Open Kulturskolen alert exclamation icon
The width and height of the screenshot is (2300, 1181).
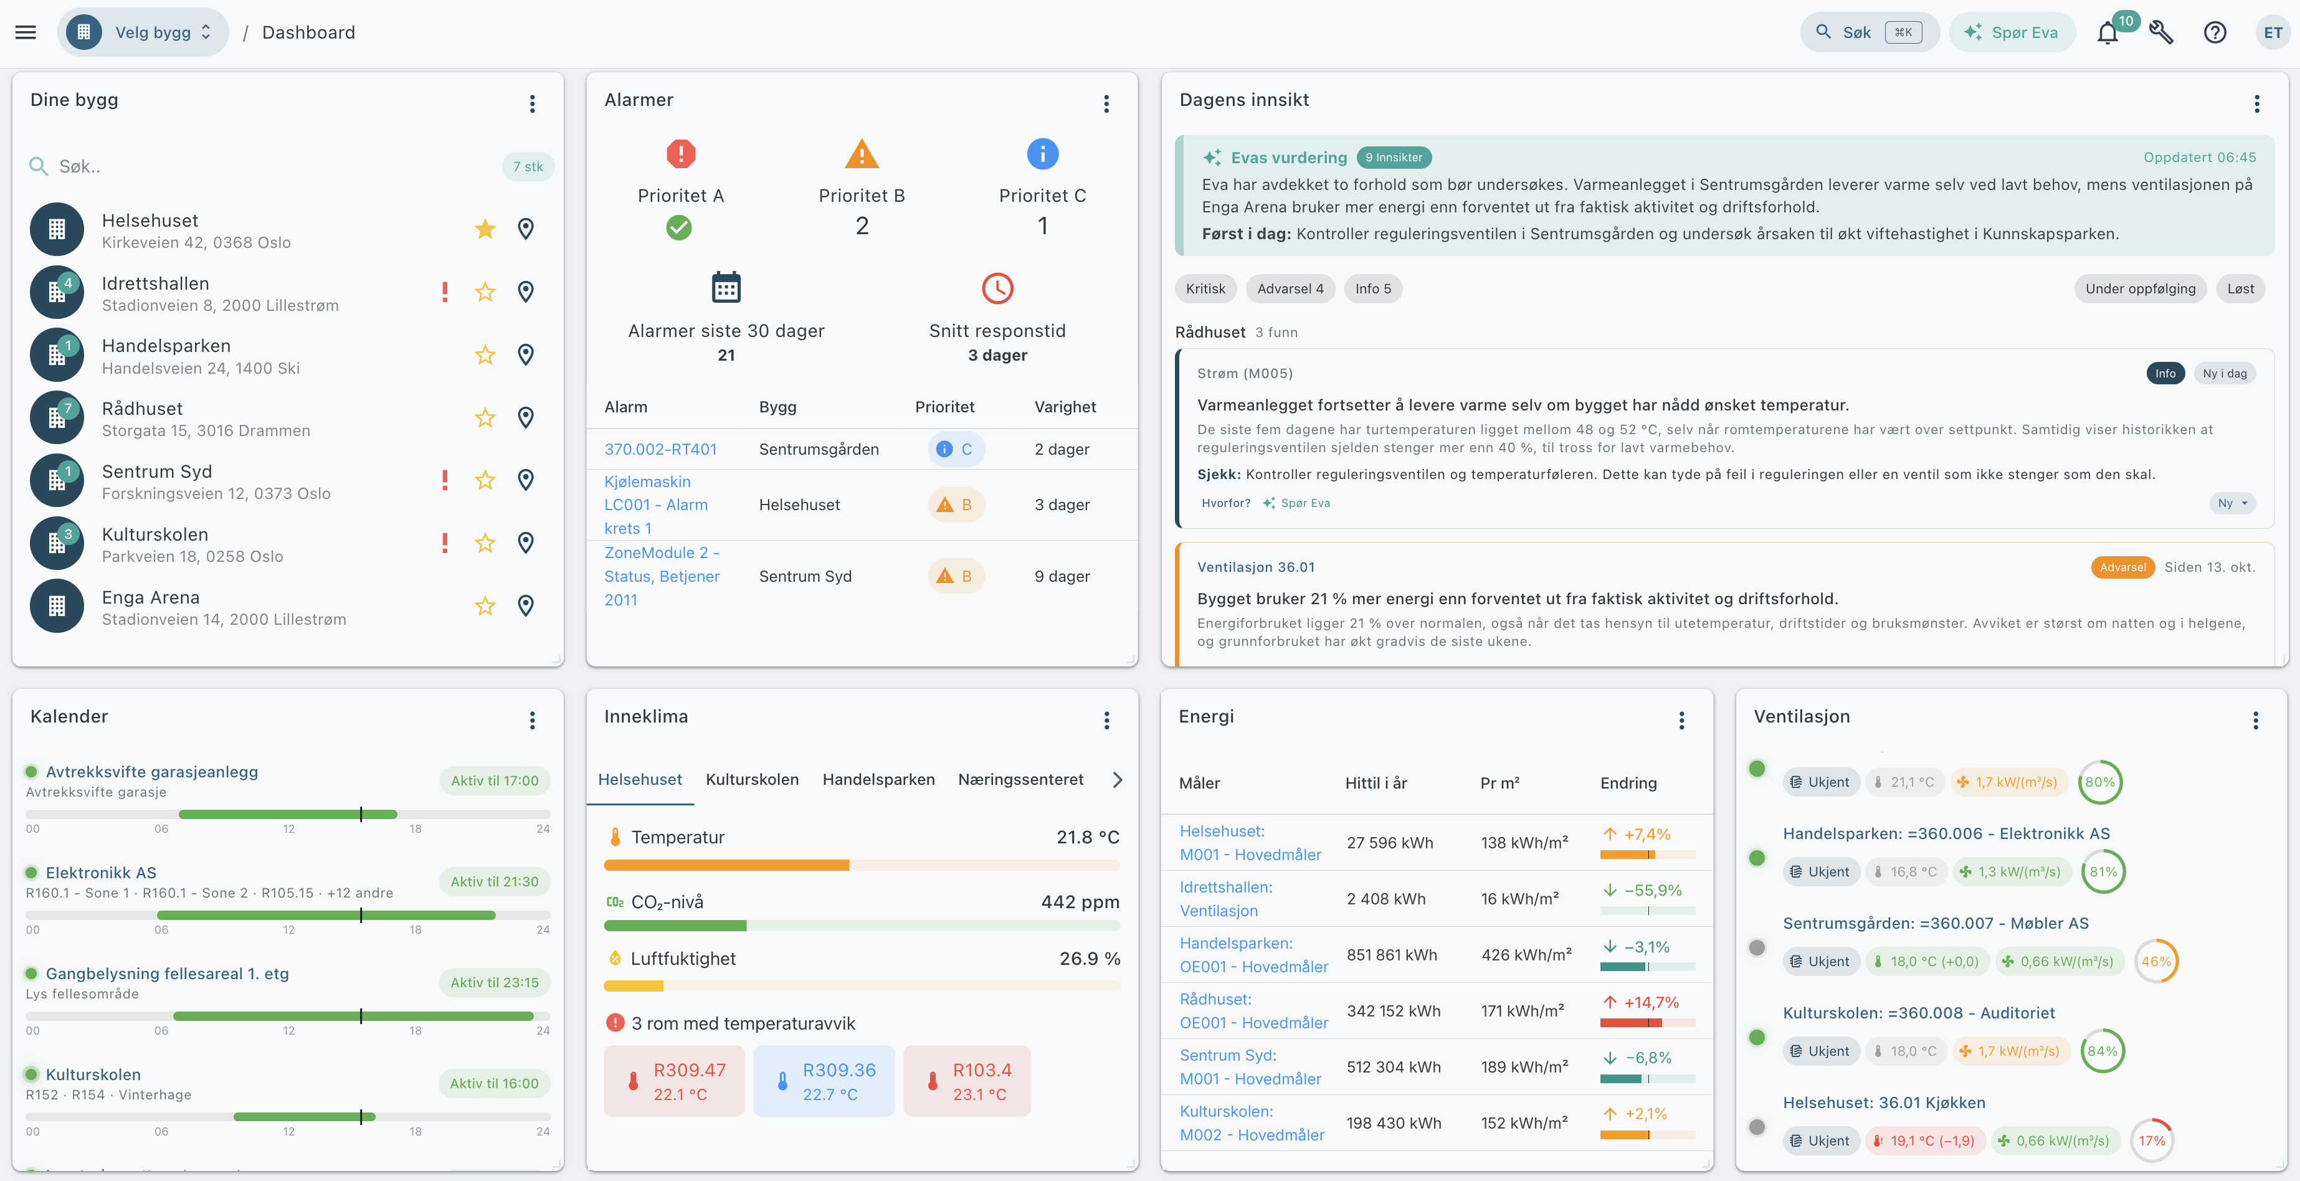pyautogui.click(x=445, y=543)
